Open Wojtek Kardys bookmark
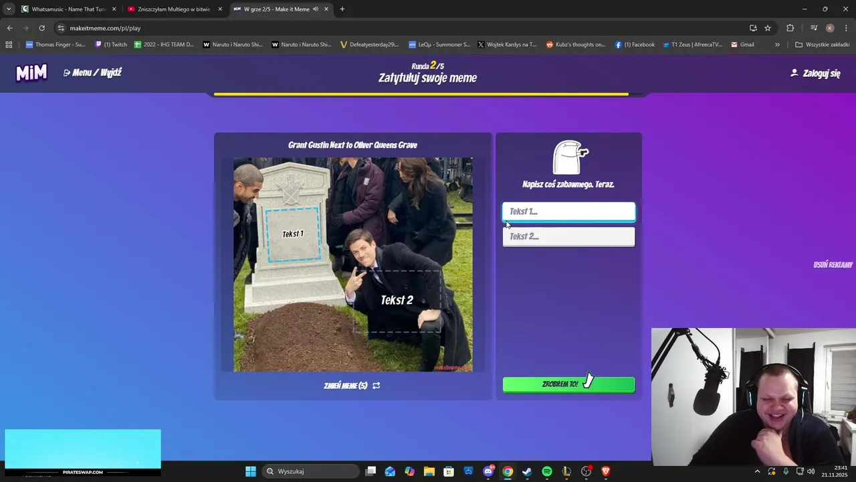This screenshot has height=482, width=856. (507, 45)
